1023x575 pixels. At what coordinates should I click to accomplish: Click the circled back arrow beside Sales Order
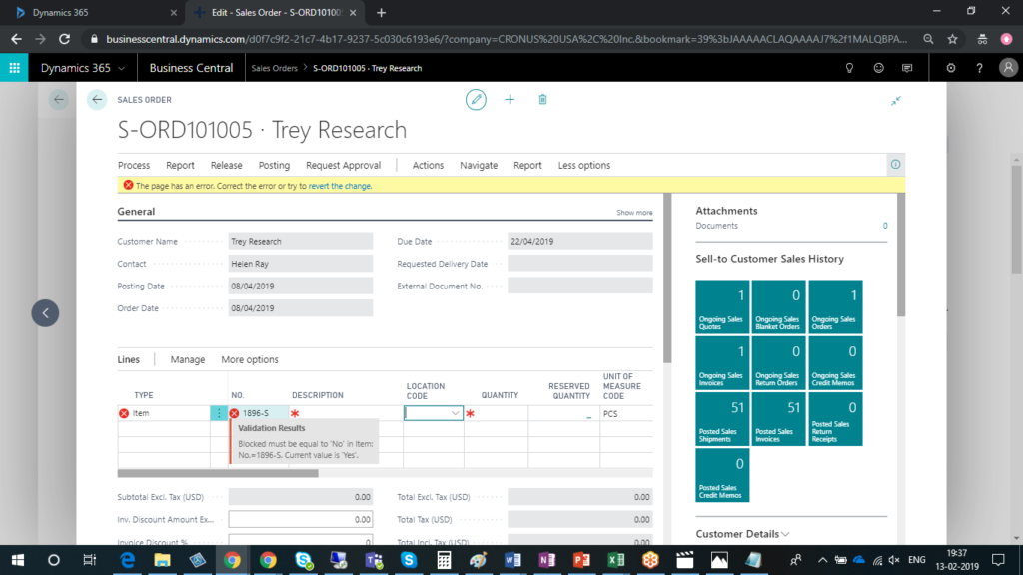[x=97, y=99]
